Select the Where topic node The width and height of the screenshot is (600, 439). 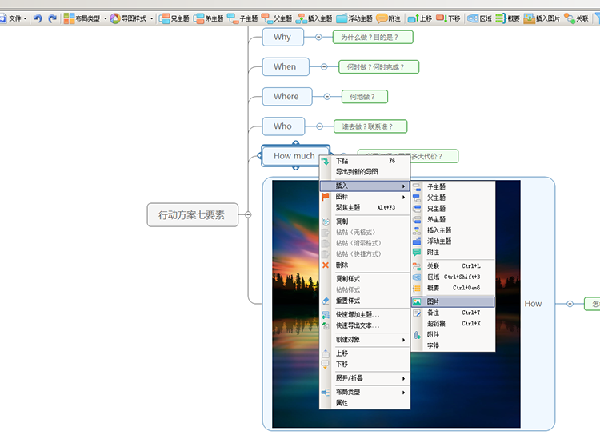click(287, 97)
